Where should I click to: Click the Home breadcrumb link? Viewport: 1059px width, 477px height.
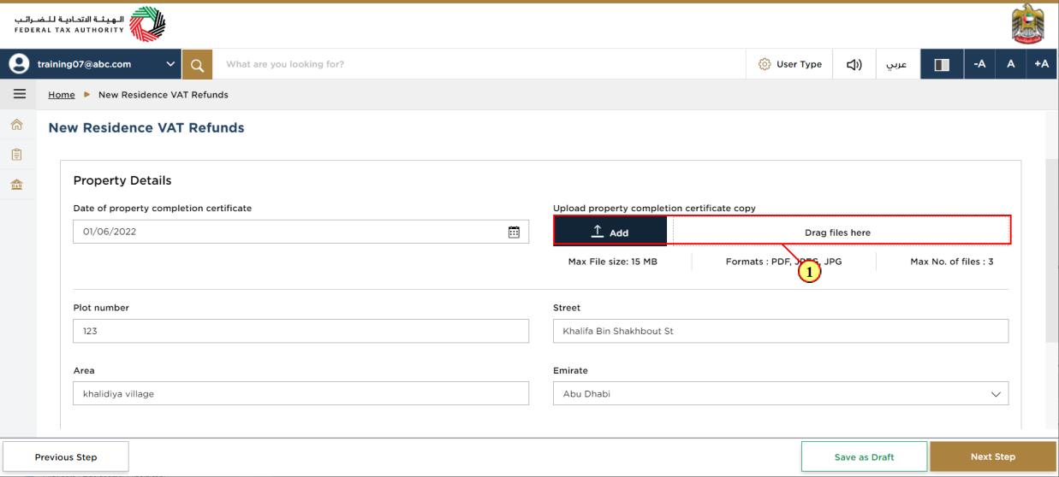click(62, 95)
